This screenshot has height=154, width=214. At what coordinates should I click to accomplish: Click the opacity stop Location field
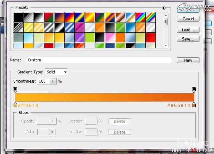click(91, 121)
